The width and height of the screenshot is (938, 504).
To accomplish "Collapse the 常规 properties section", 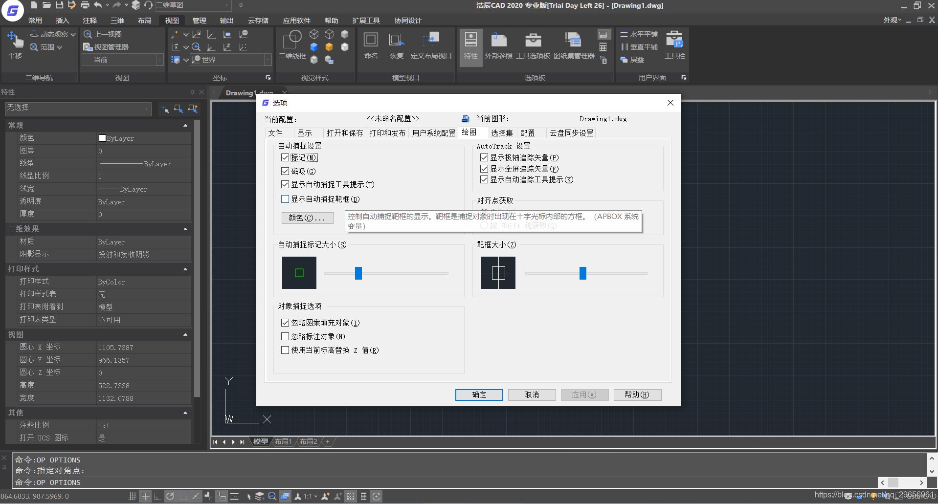I will 185,126.
